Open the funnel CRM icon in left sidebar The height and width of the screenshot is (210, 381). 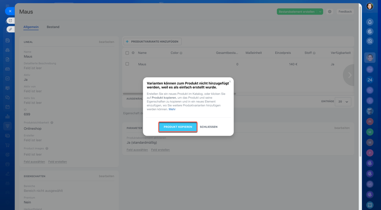tap(7, 126)
